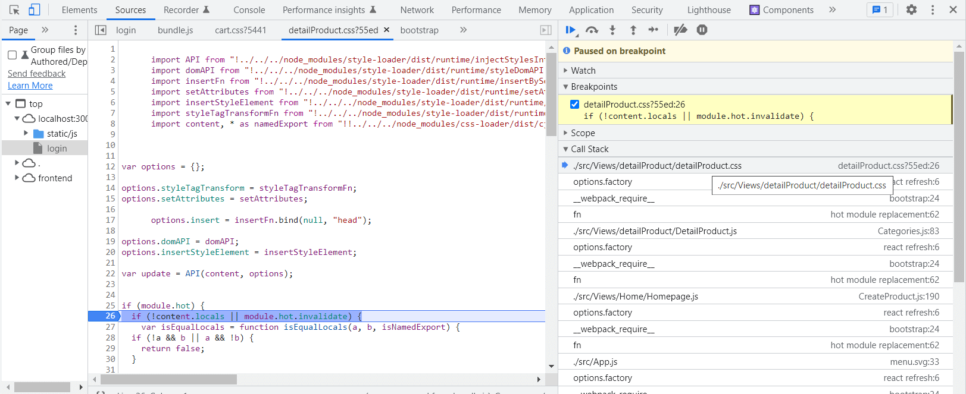Click the Step over function call icon
The image size is (966, 394).
592,30
